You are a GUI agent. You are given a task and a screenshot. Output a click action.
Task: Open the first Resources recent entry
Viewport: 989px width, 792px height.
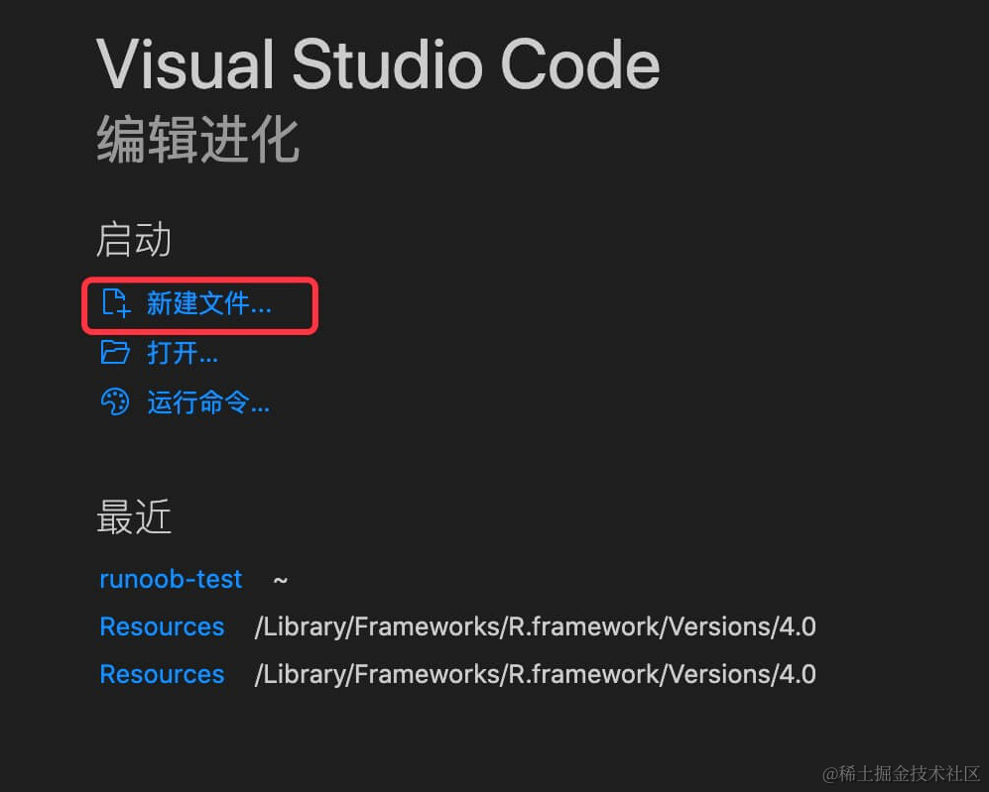point(162,626)
